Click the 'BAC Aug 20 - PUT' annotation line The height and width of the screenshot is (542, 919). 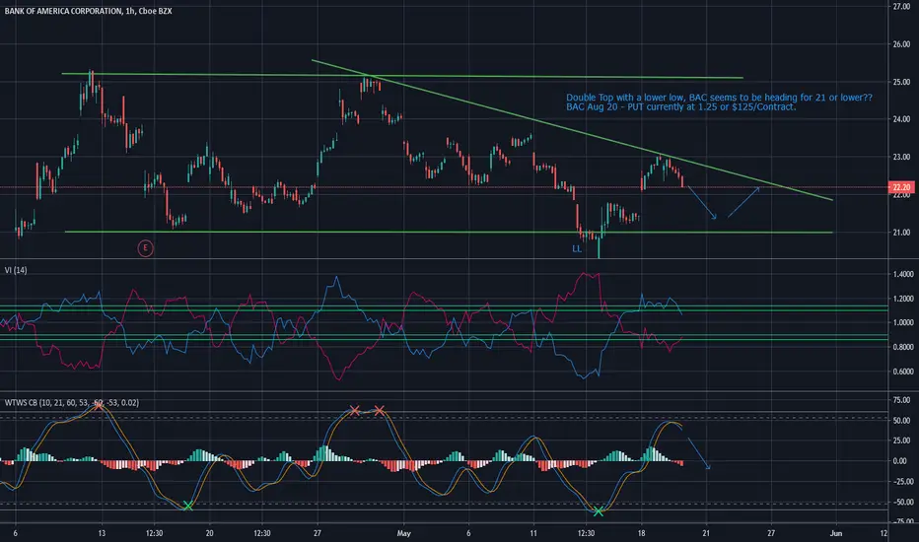681,107
